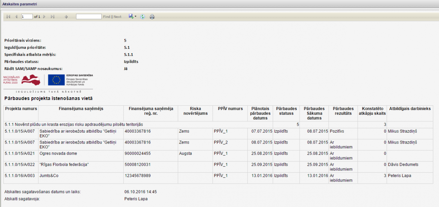
Task: Click the Find link
Action: point(106,17)
